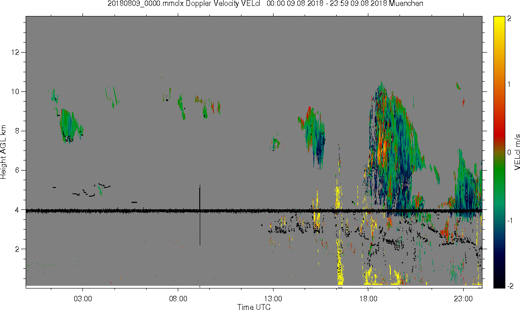Viewport: 520px width, 310px height.
Task: Click the '08:00' time axis label
Action: click(178, 299)
